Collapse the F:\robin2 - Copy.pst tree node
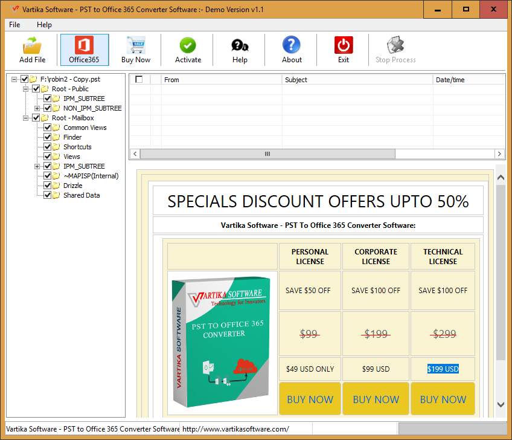 tap(14, 79)
